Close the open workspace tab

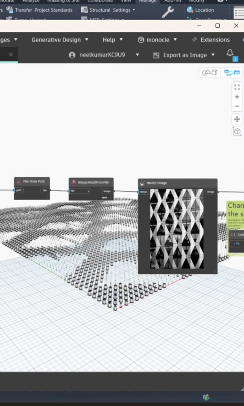click(x=11, y=54)
